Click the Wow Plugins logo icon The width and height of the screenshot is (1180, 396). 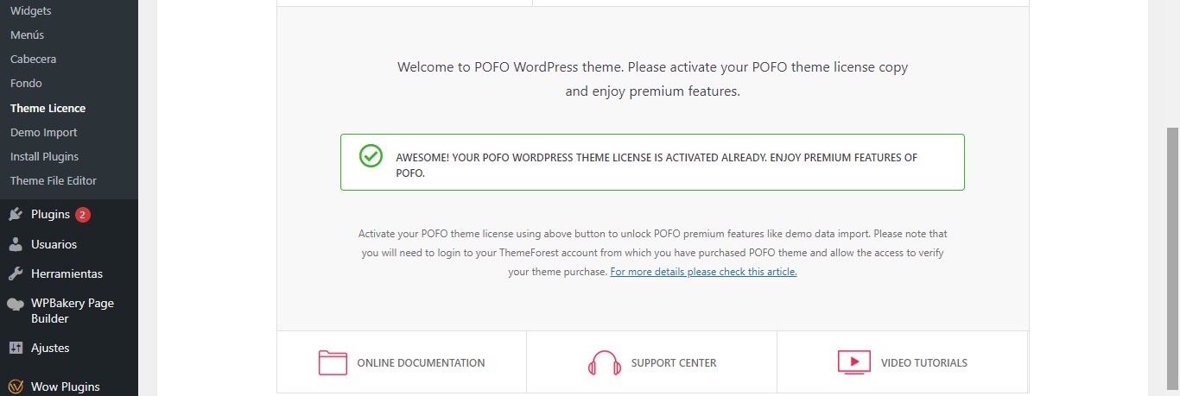[x=16, y=387]
